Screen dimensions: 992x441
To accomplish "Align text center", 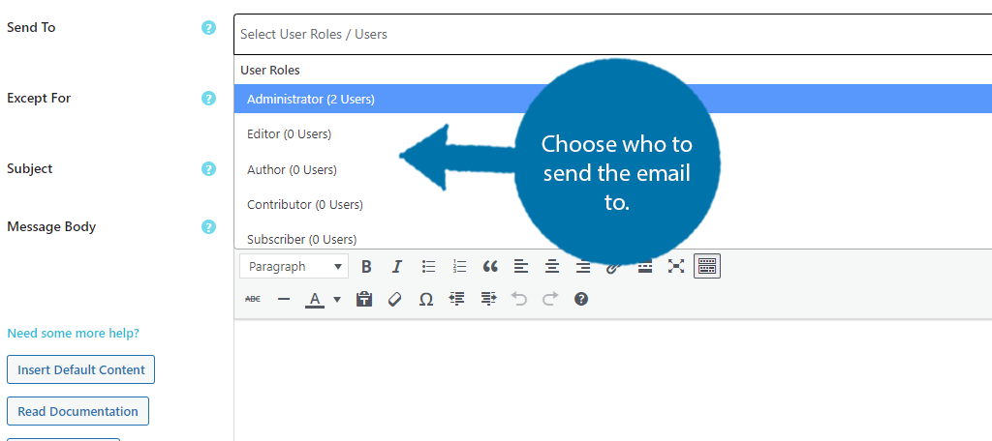I will 551,267.
